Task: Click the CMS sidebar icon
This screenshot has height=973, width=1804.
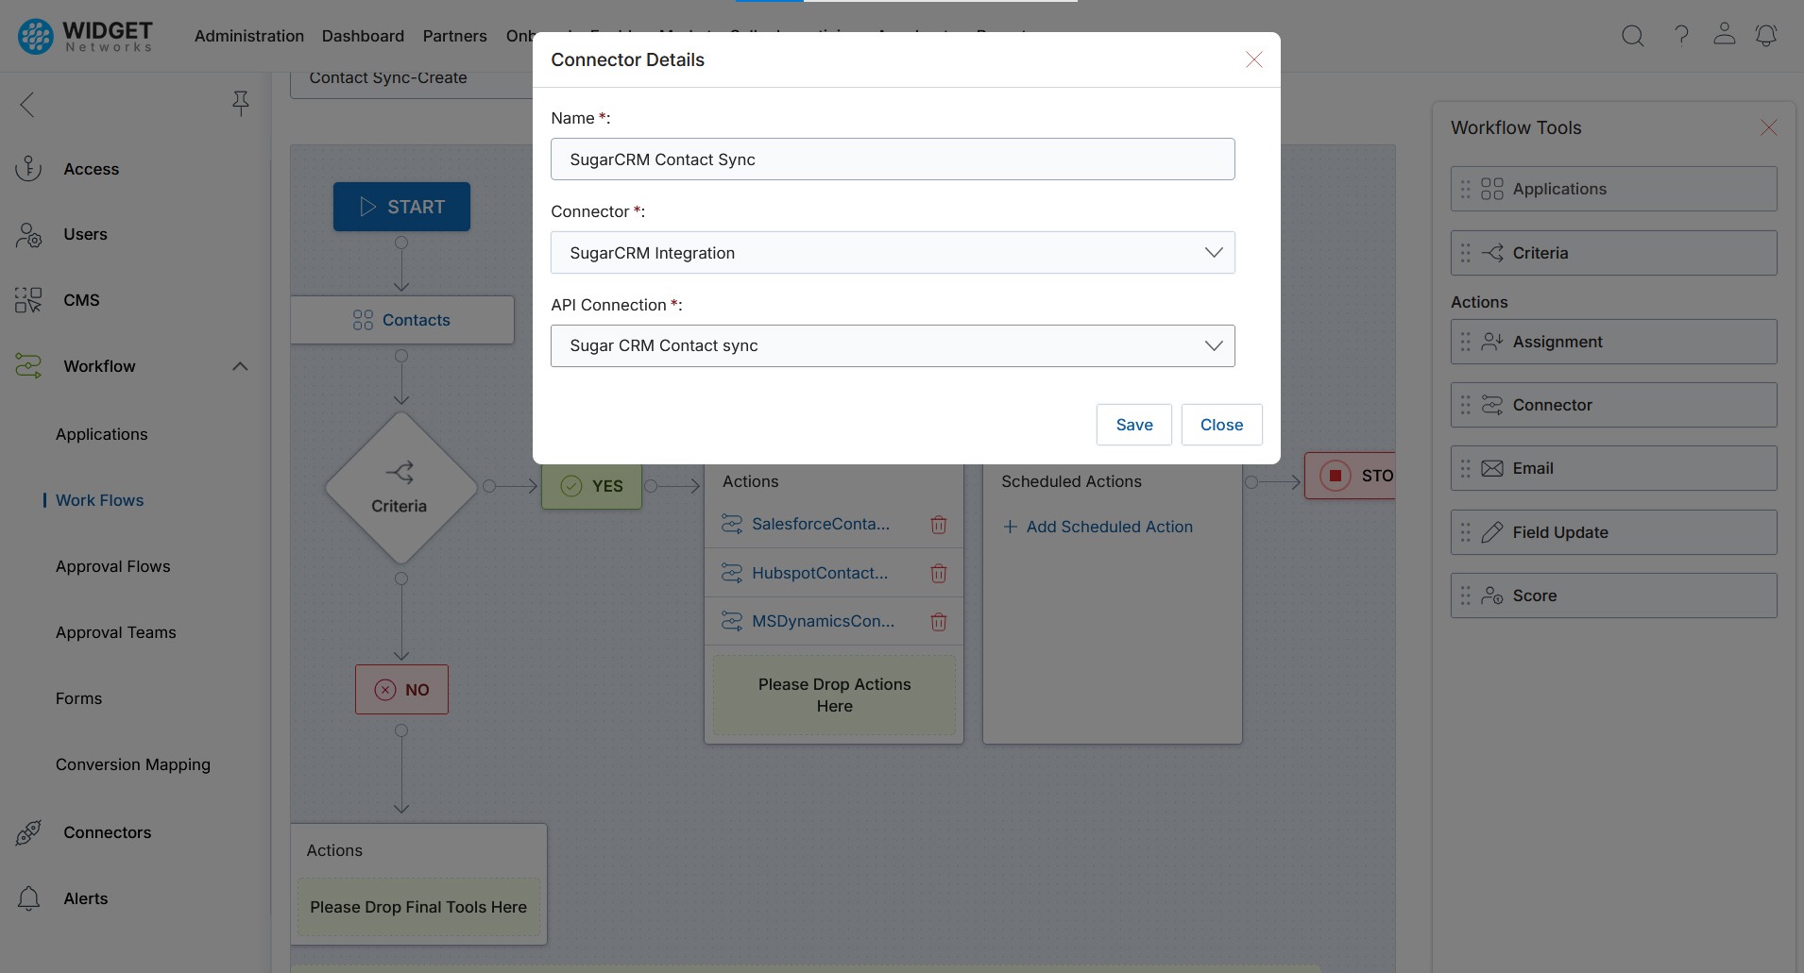Action: pos(28,300)
